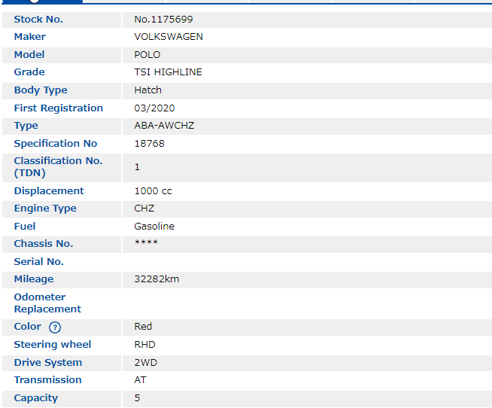Click the stock number value No.1175699
Viewport: 492px width, 408px height.
click(163, 19)
